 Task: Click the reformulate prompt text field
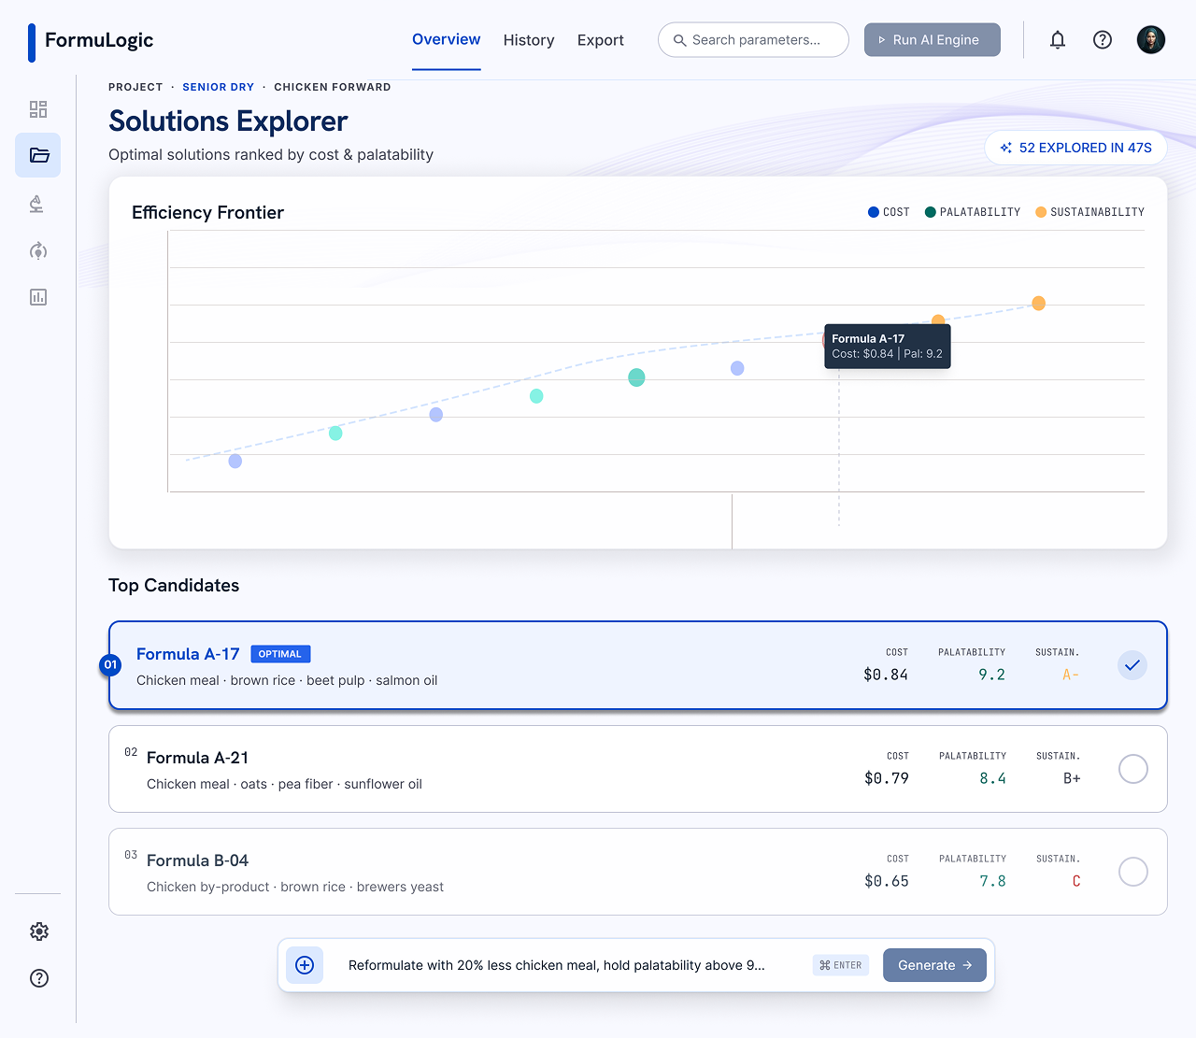[x=557, y=965]
